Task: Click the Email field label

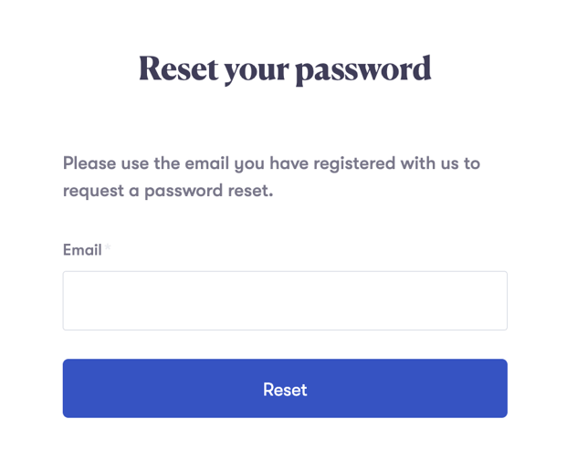Action: click(x=82, y=250)
